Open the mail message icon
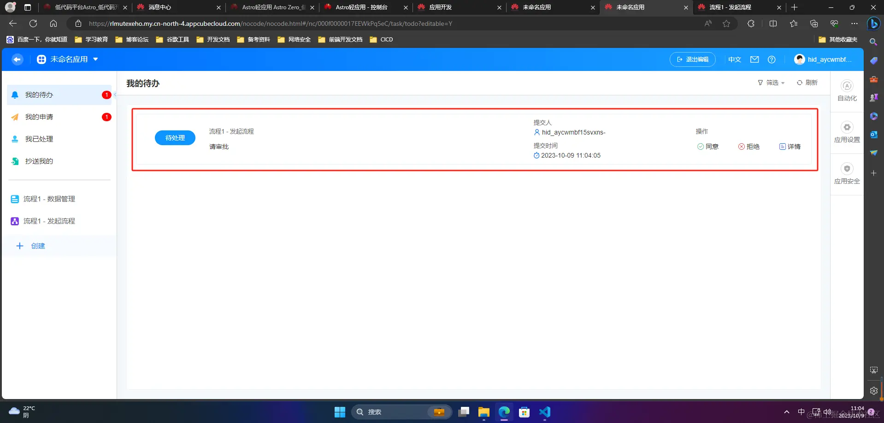 (x=754, y=59)
